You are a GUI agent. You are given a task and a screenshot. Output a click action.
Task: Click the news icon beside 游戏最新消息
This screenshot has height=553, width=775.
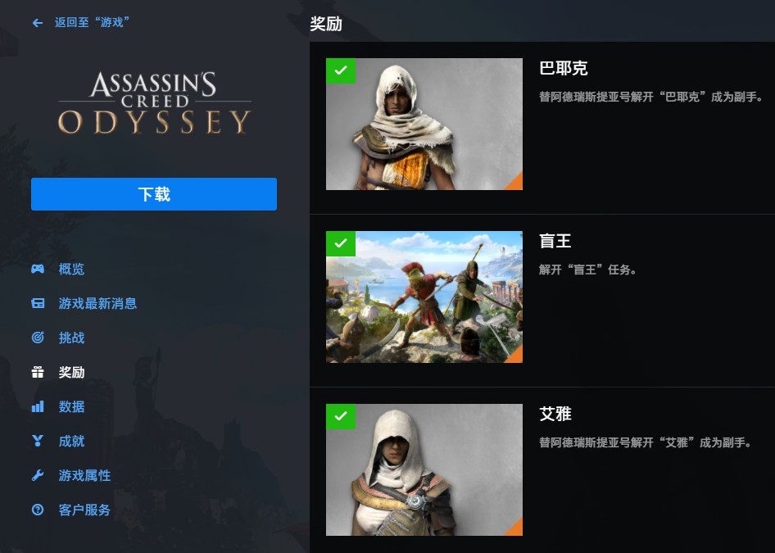[x=38, y=303]
